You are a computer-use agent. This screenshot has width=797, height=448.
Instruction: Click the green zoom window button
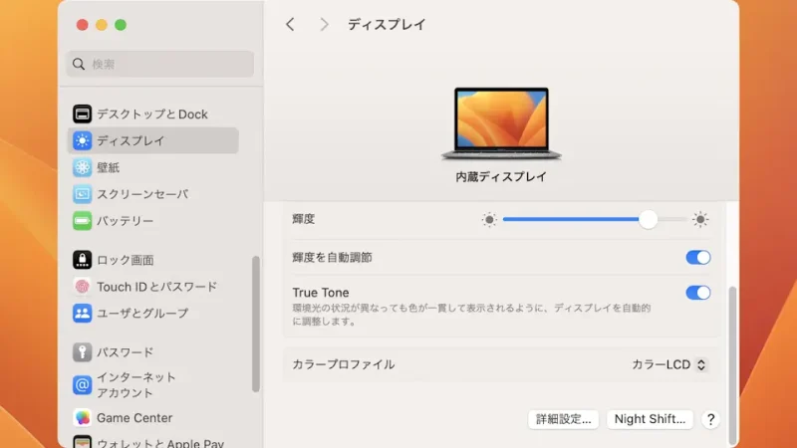click(121, 25)
